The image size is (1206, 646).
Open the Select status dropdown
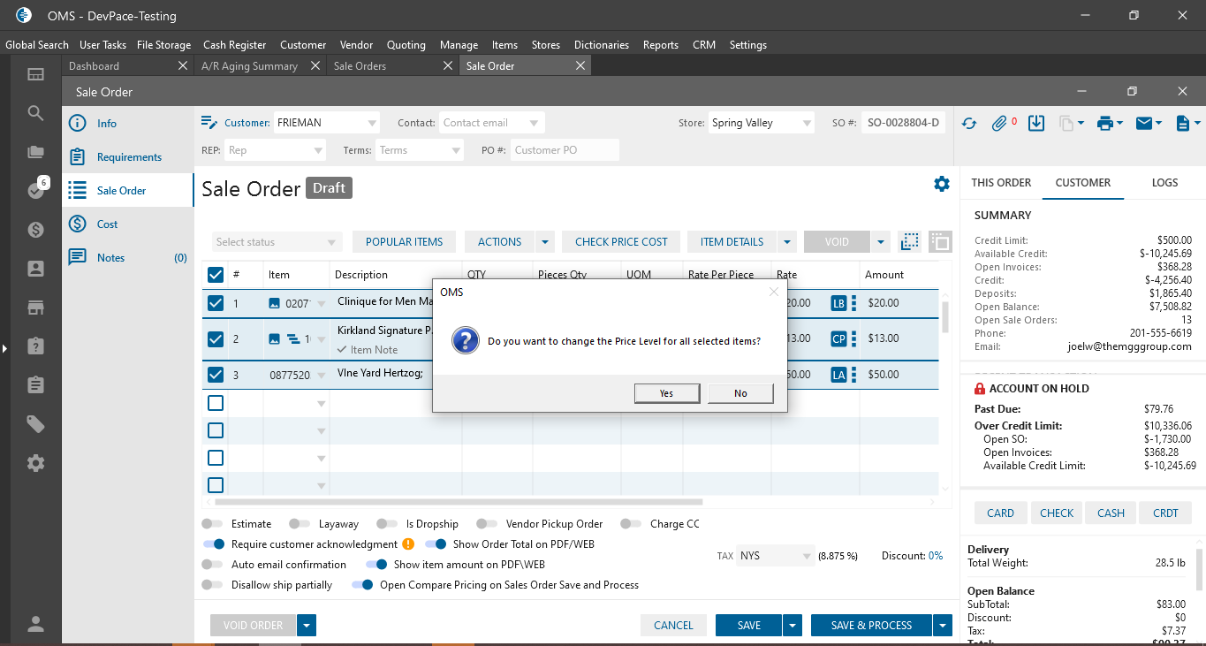coord(277,242)
